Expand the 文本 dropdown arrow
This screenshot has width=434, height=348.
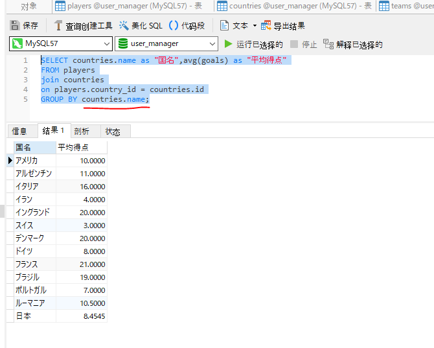(255, 26)
